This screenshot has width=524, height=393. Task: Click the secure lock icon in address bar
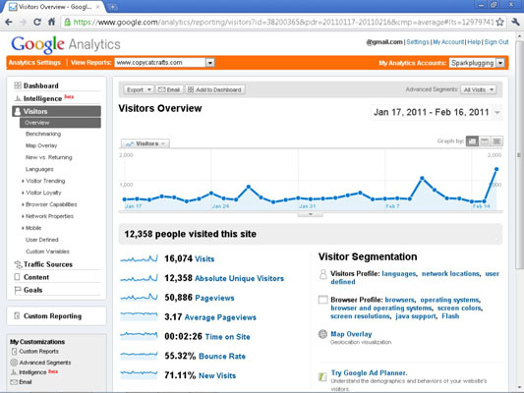pos(67,22)
